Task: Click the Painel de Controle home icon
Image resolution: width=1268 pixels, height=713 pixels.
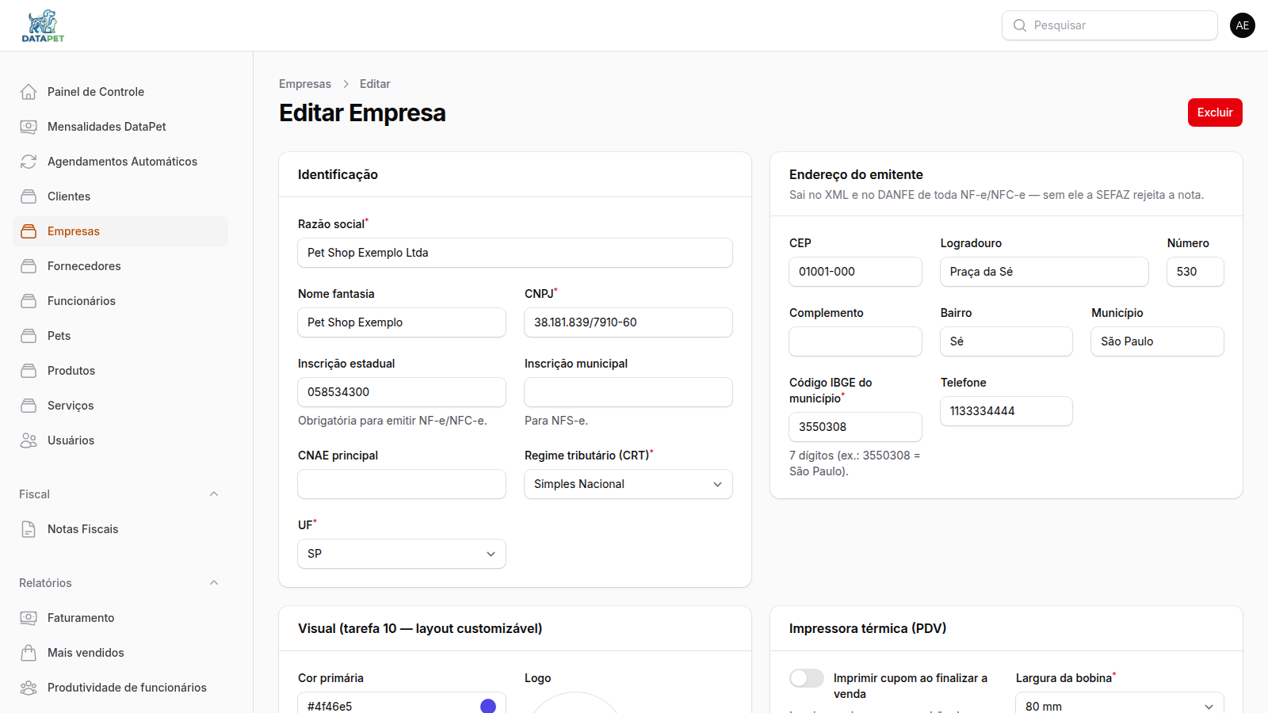Action: [x=29, y=92]
